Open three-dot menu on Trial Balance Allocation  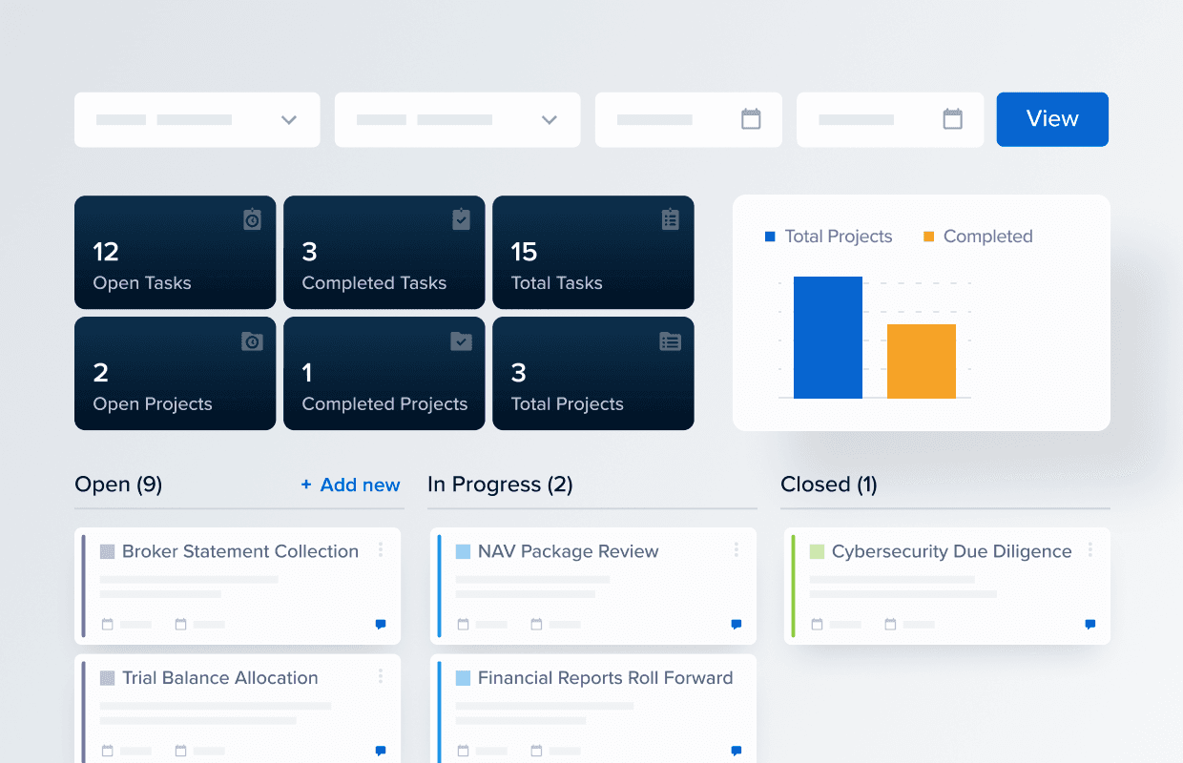381,676
